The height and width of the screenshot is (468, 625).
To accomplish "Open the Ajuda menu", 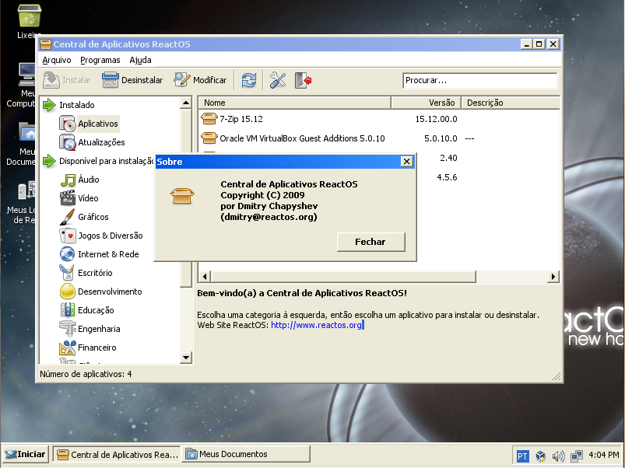I will point(140,60).
